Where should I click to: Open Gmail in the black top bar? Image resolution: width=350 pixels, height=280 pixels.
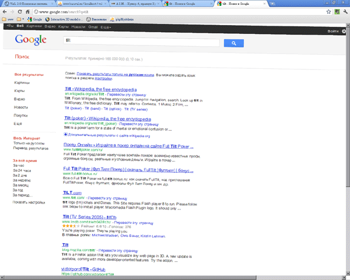(93, 27)
